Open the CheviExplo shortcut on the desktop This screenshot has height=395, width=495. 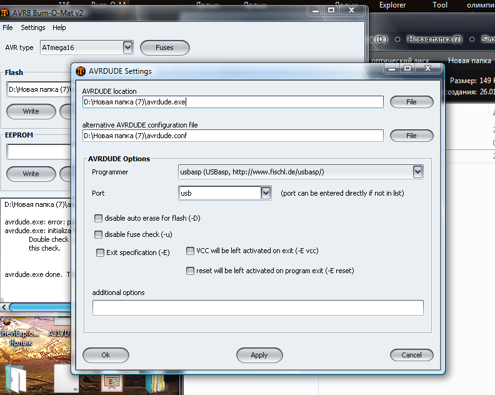tap(19, 333)
